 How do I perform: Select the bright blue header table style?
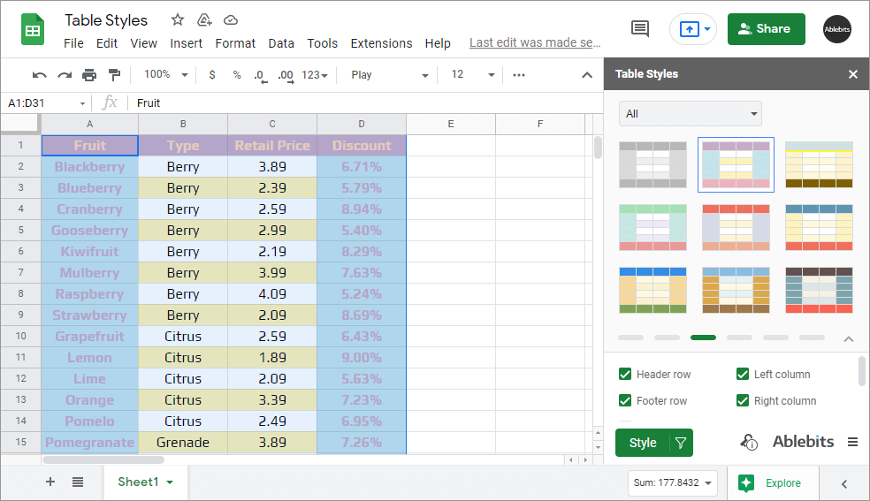(652, 291)
